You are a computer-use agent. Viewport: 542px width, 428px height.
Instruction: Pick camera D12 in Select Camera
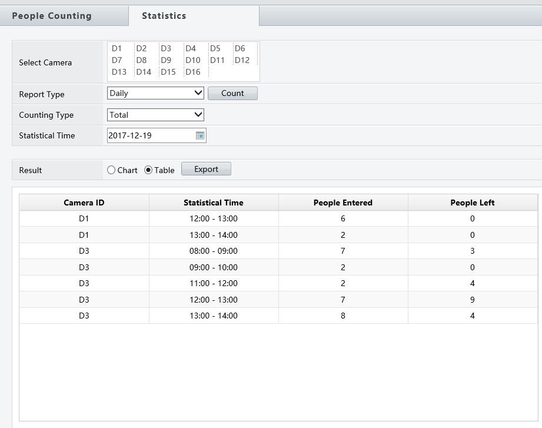coord(242,60)
